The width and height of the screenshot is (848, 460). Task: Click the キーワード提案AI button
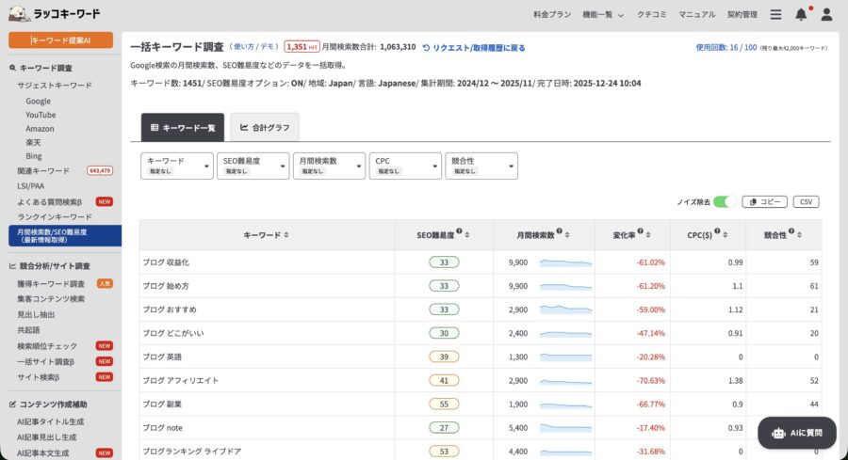tap(60, 40)
